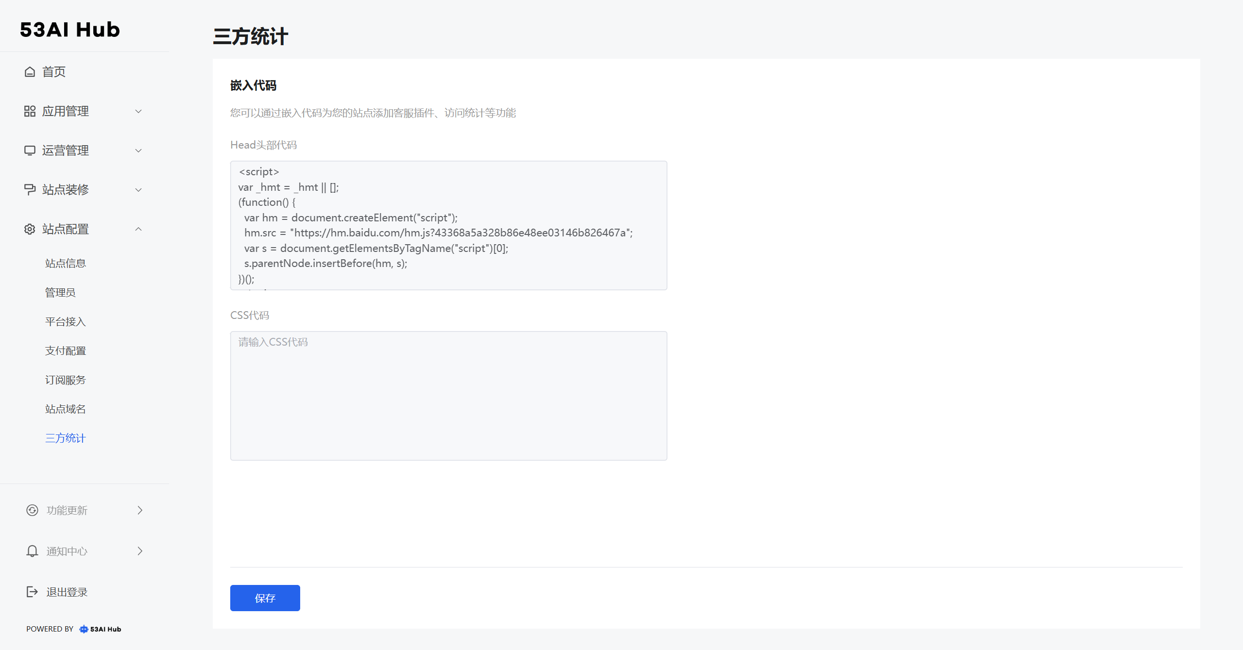This screenshot has height=650, width=1243.
Task: Open the 站点信息 submenu item
Action: coord(66,263)
